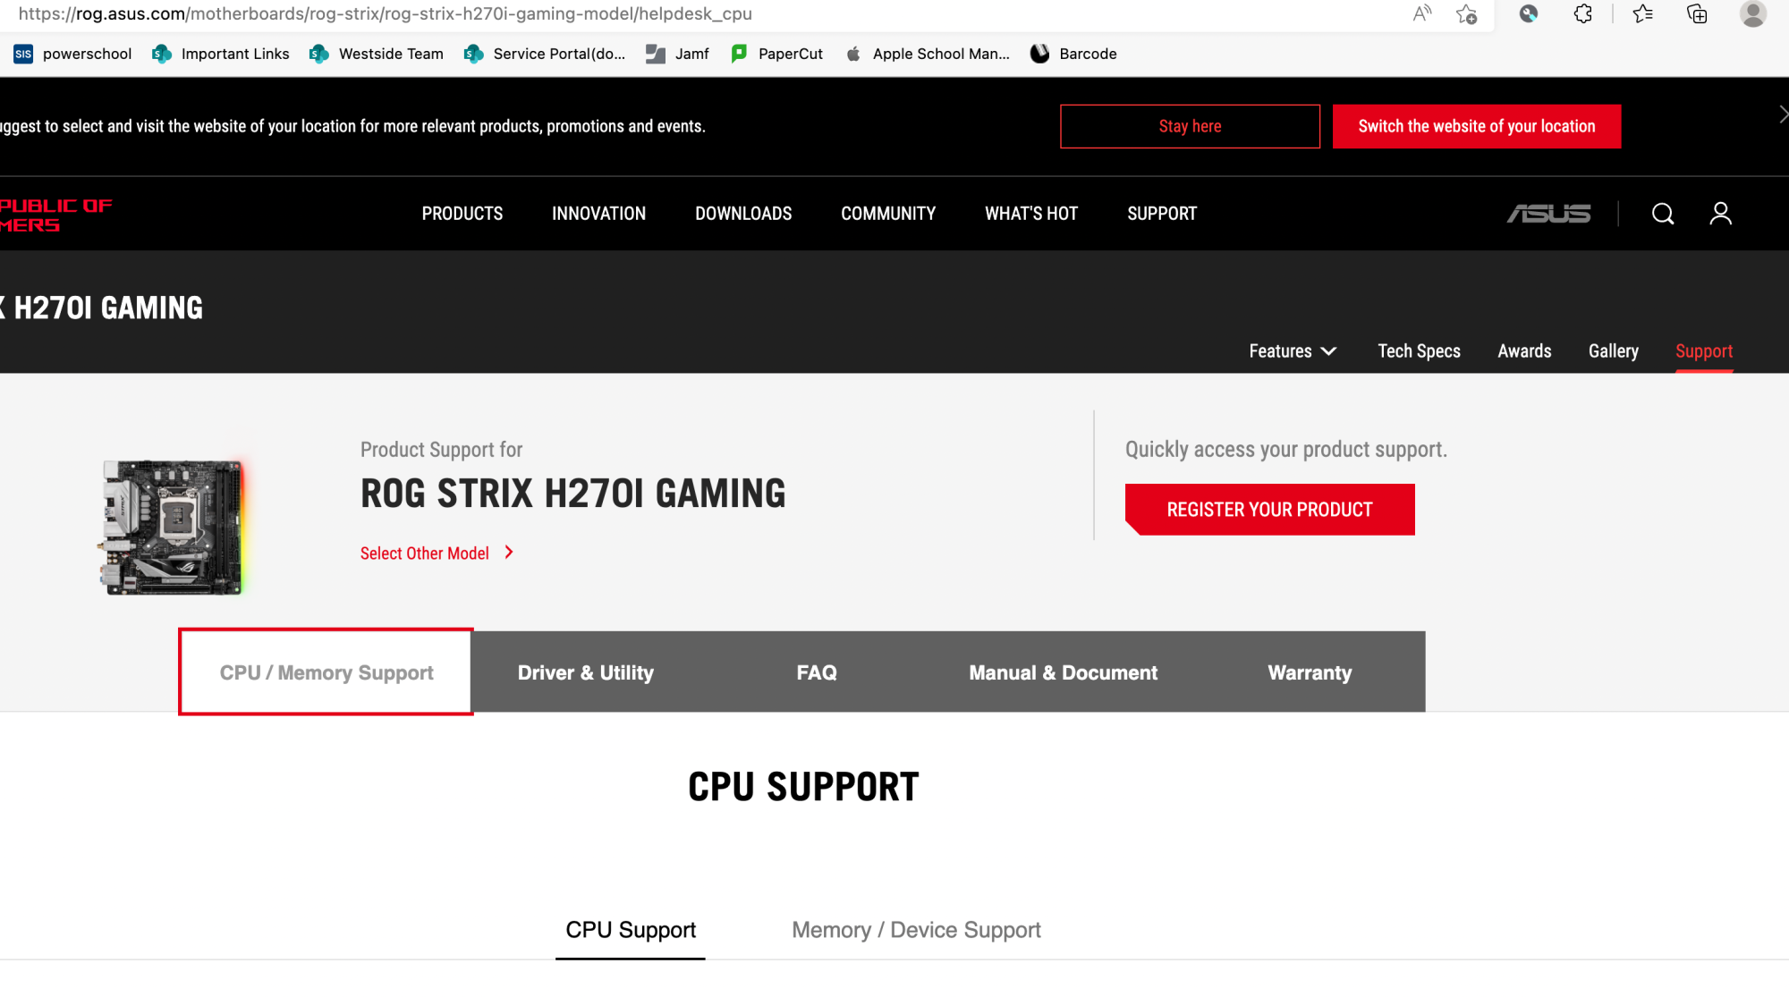Click REGISTER YOUR PRODUCT button
This screenshot has height=997, width=1789.
pos(1269,510)
